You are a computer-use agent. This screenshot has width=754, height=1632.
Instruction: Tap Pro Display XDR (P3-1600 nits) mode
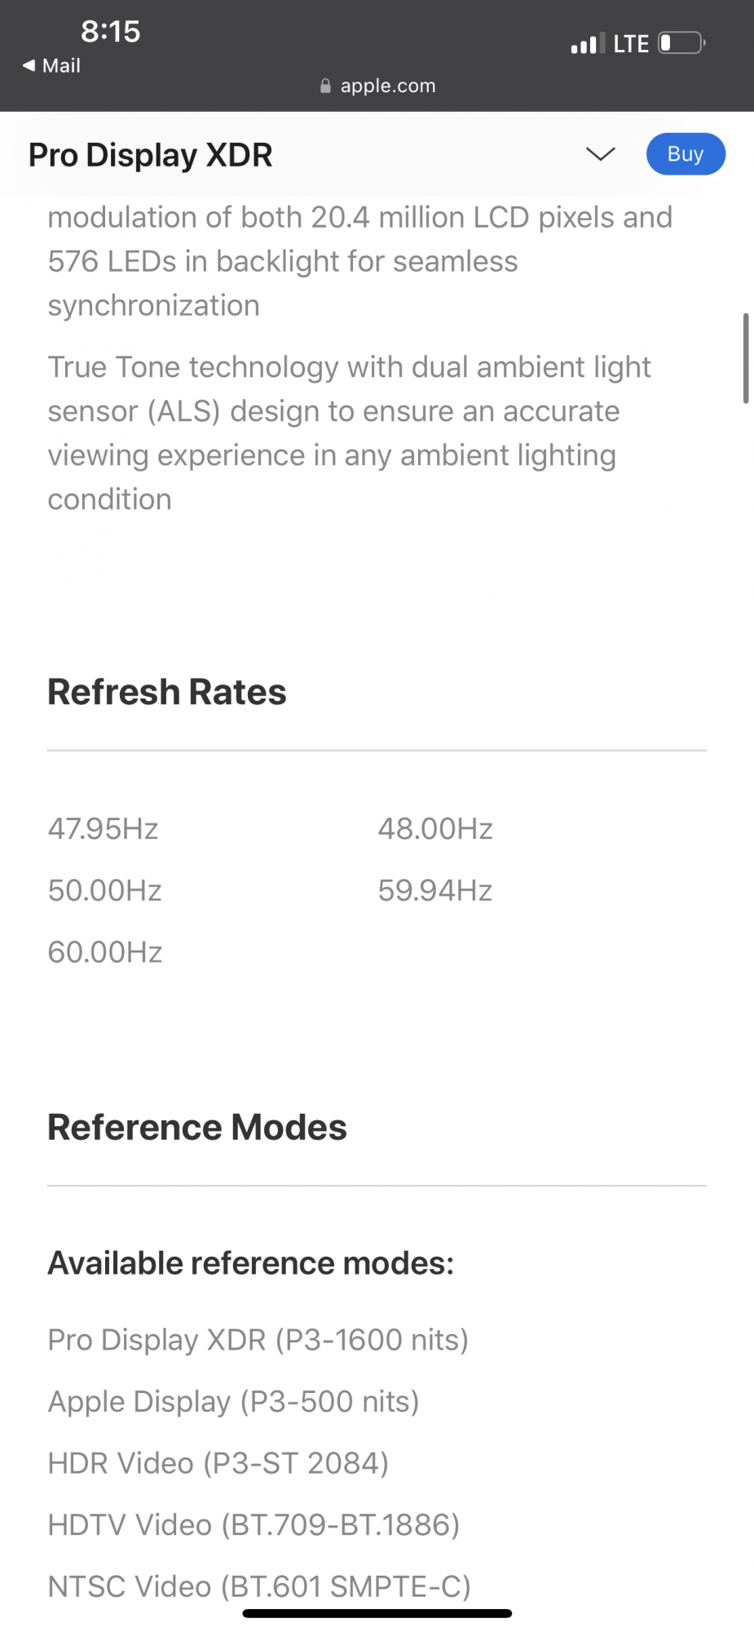click(258, 1340)
